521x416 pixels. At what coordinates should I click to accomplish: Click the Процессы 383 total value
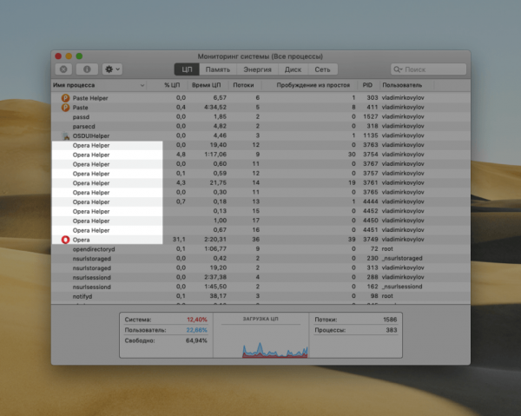[x=392, y=330]
